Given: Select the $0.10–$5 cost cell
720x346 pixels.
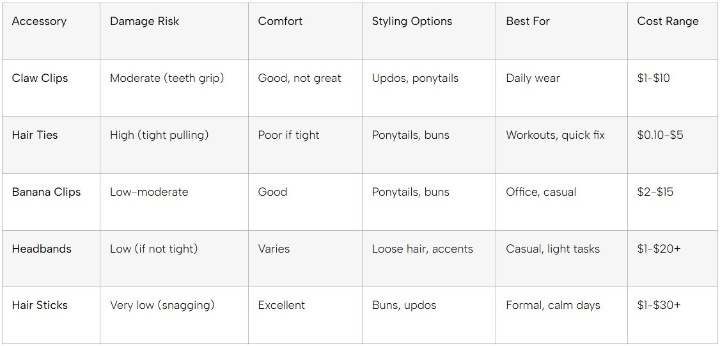Looking at the screenshot, I should point(660,135).
